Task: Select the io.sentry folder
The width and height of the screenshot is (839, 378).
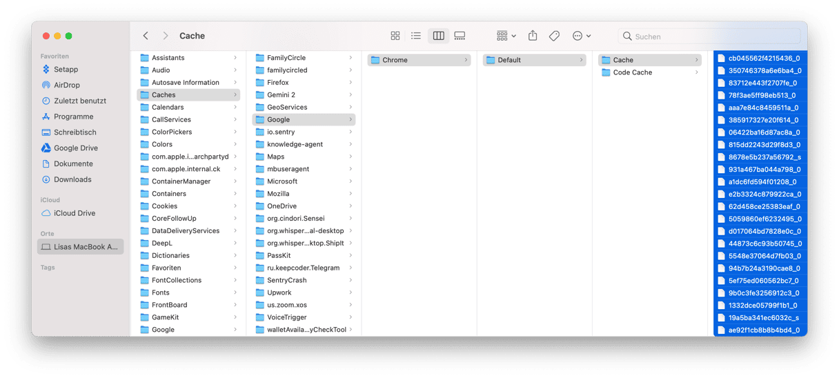Action: click(x=304, y=132)
